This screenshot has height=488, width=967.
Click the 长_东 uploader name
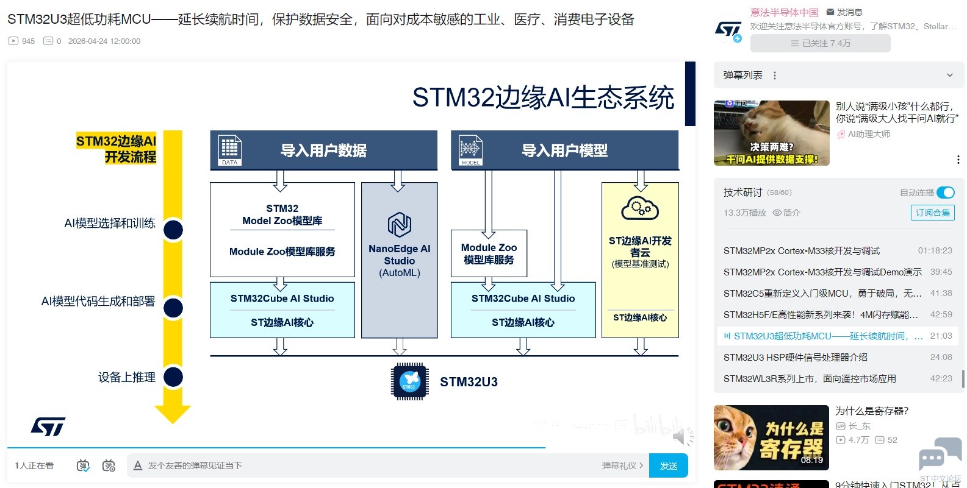[x=859, y=426]
